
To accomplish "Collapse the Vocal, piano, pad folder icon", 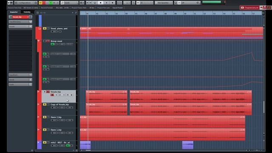I will click(x=40, y=28).
